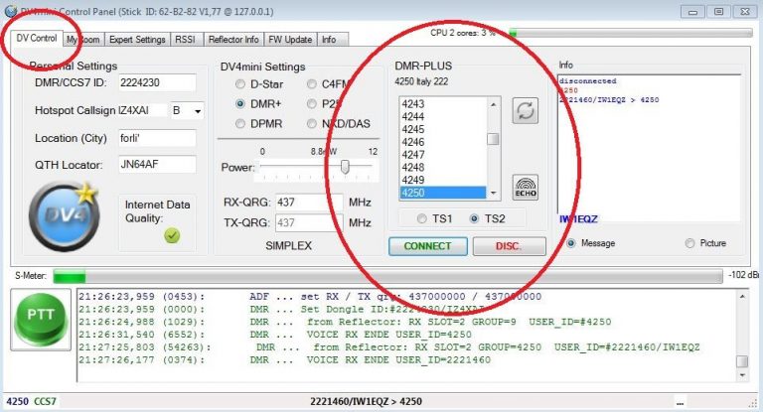Screen dimensions: 763x412
Task: Click the log window scroll up arrow
Action: pyautogui.click(x=742, y=296)
